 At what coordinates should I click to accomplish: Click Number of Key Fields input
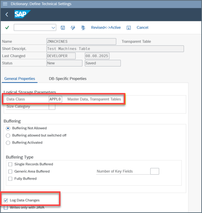coord(155,171)
